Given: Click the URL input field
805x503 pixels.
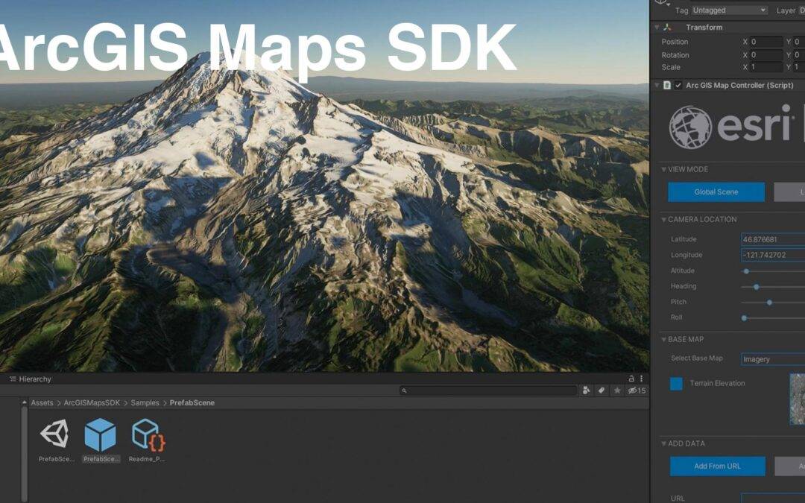Looking at the screenshot, I should click(x=773, y=498).
